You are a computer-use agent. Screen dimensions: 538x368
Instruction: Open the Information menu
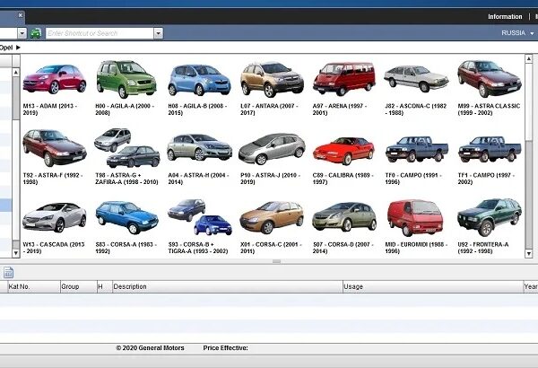tap(505, 16)
